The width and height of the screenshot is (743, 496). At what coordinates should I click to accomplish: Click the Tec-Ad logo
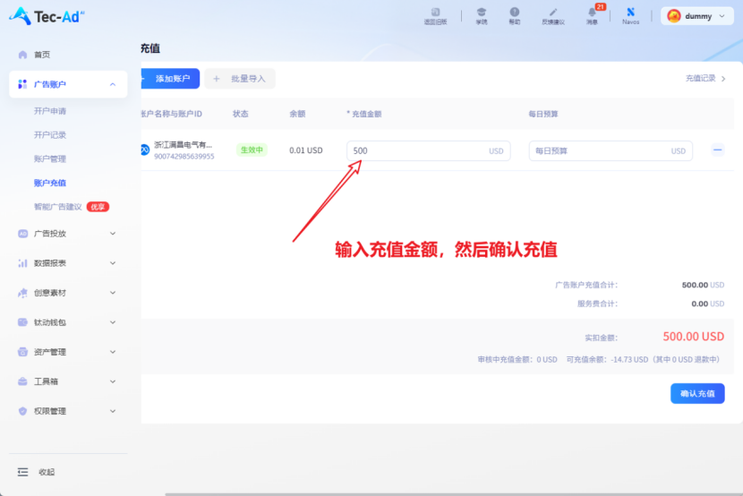[x=47, y=16]
